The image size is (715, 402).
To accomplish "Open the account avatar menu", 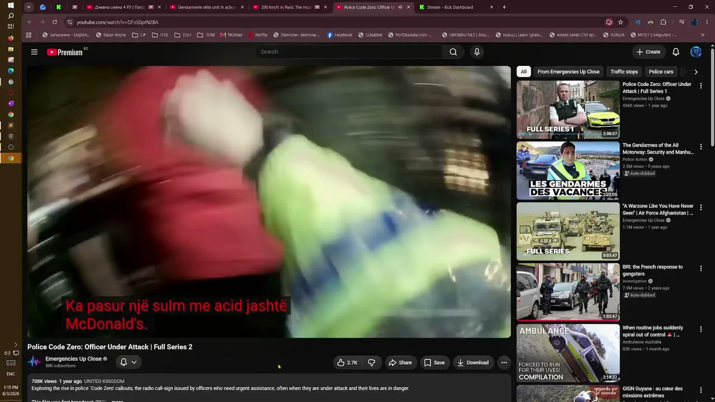I will click(x=696, y=52).
